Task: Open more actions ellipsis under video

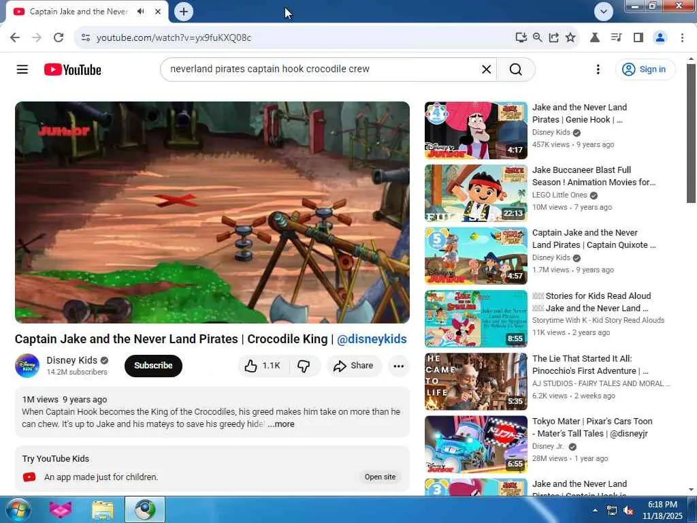Action: tap(399, 366)
